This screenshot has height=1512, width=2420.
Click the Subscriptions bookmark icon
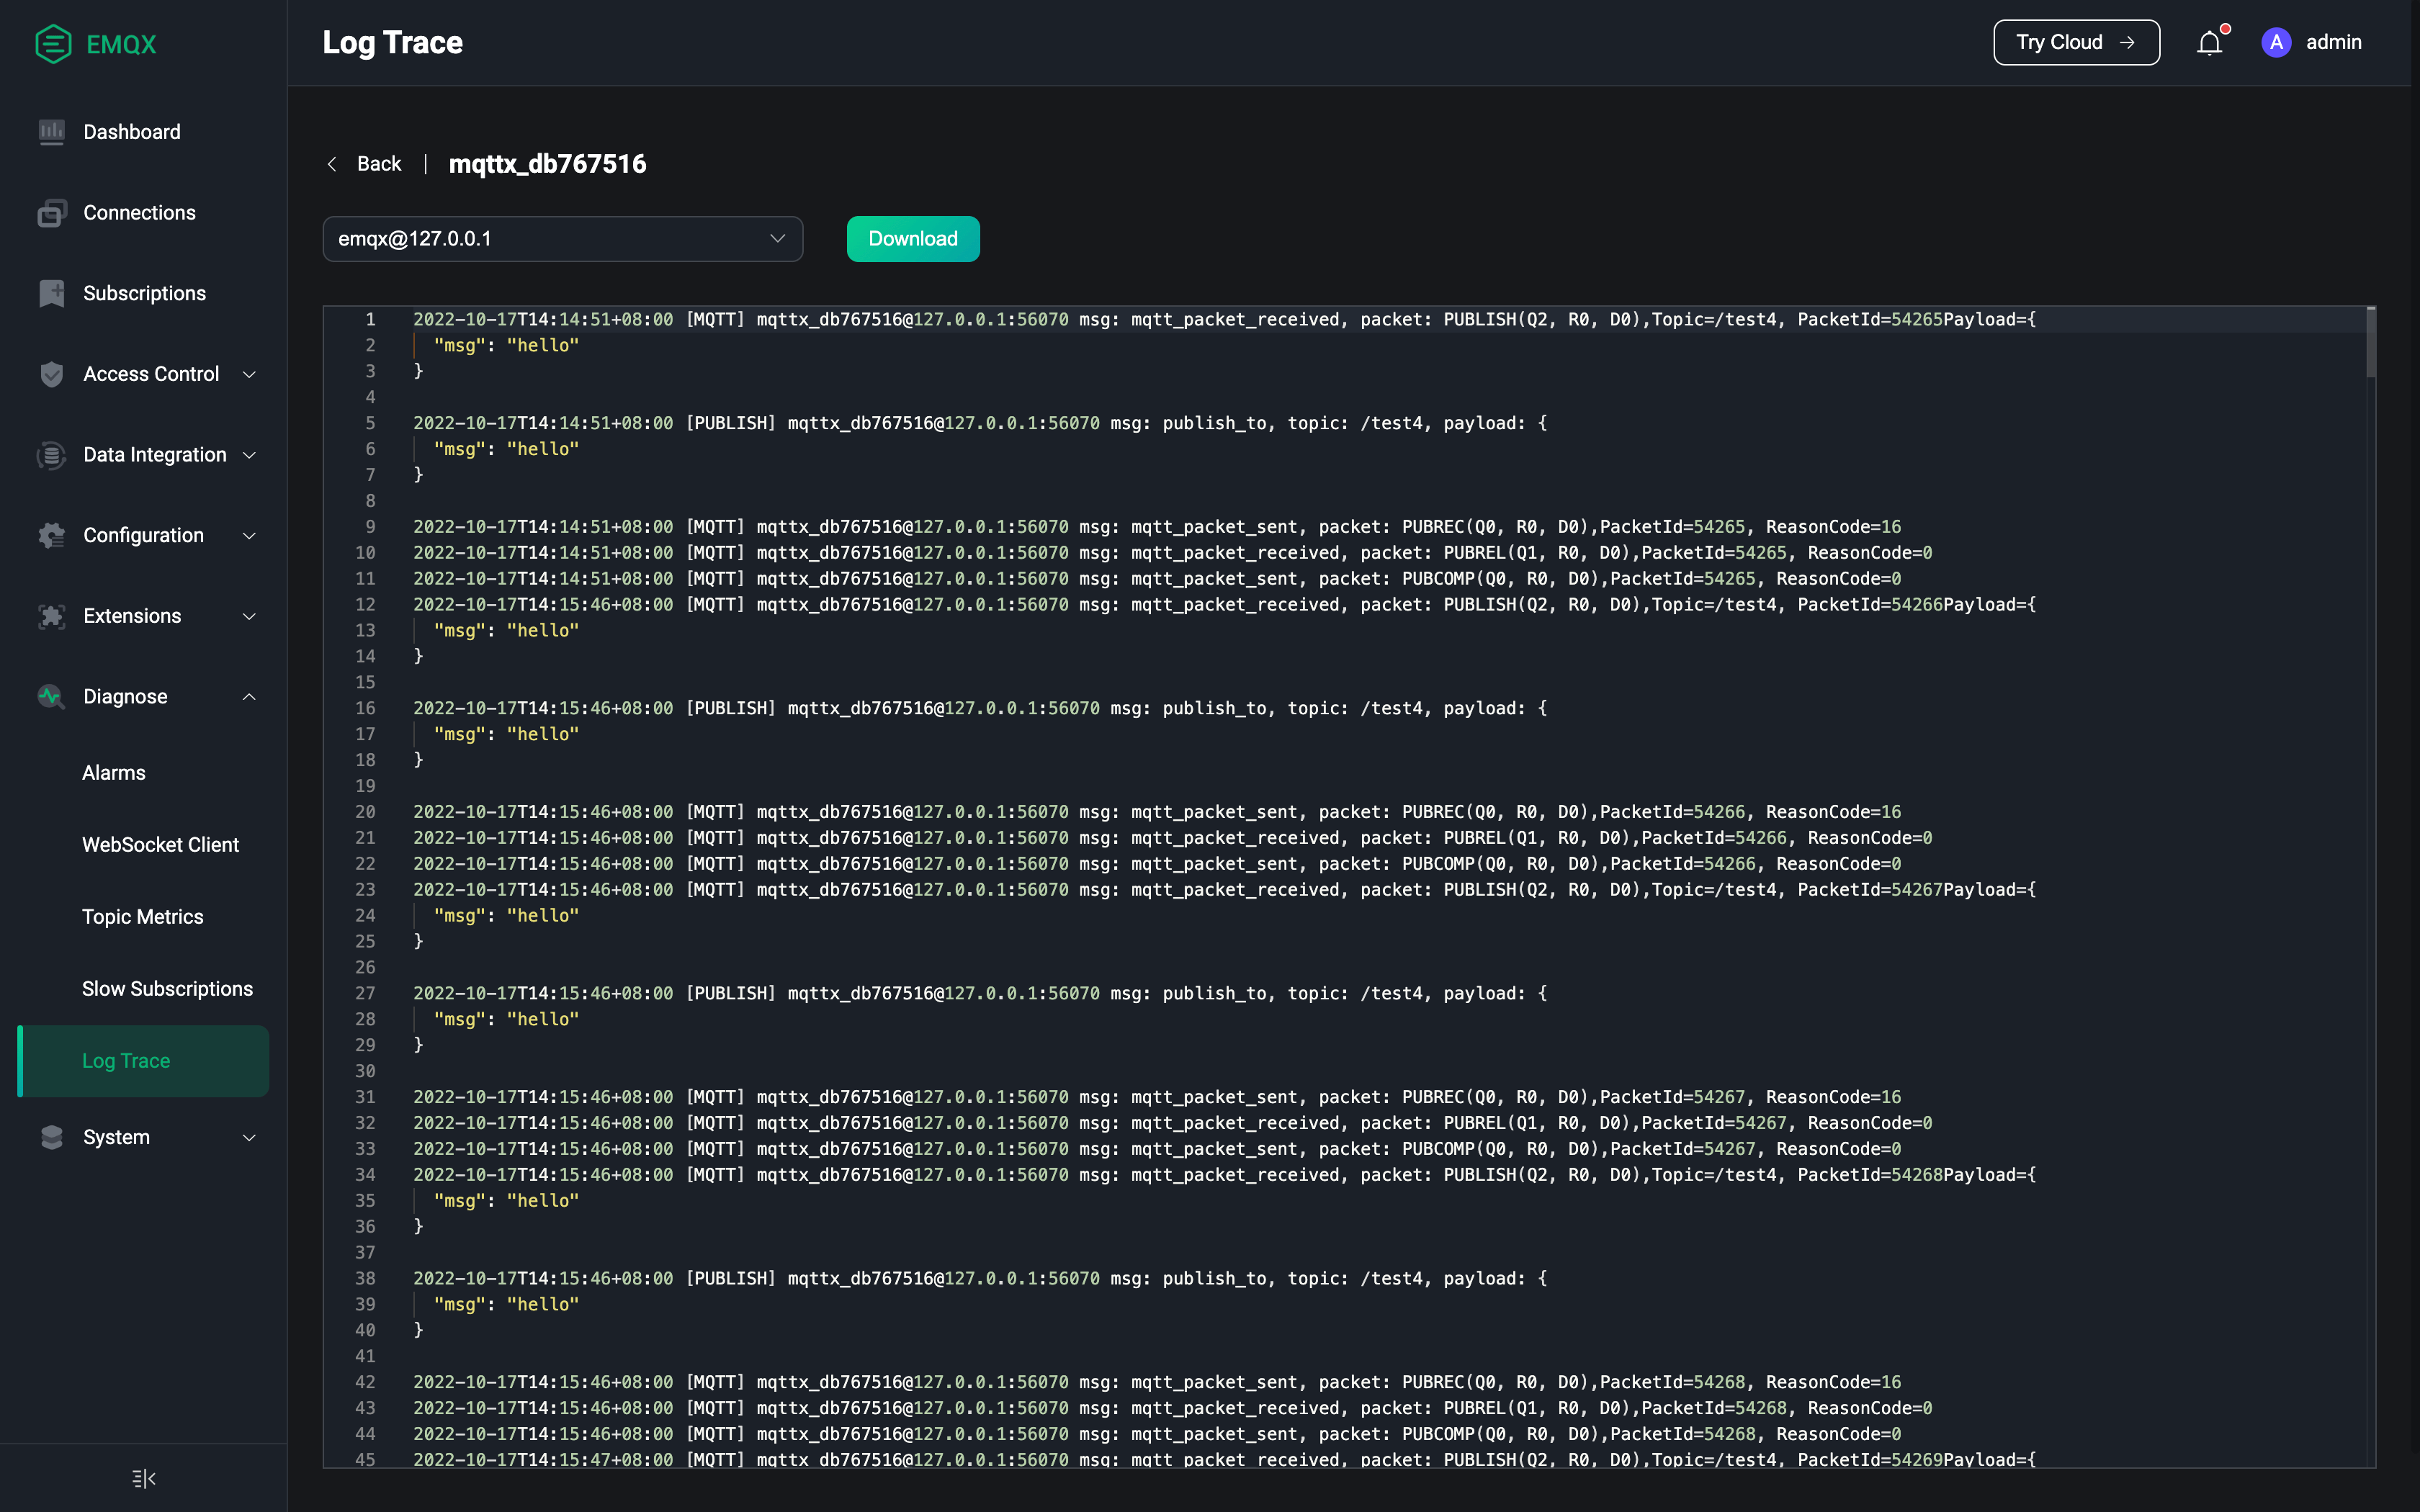[x=51, y=293]
